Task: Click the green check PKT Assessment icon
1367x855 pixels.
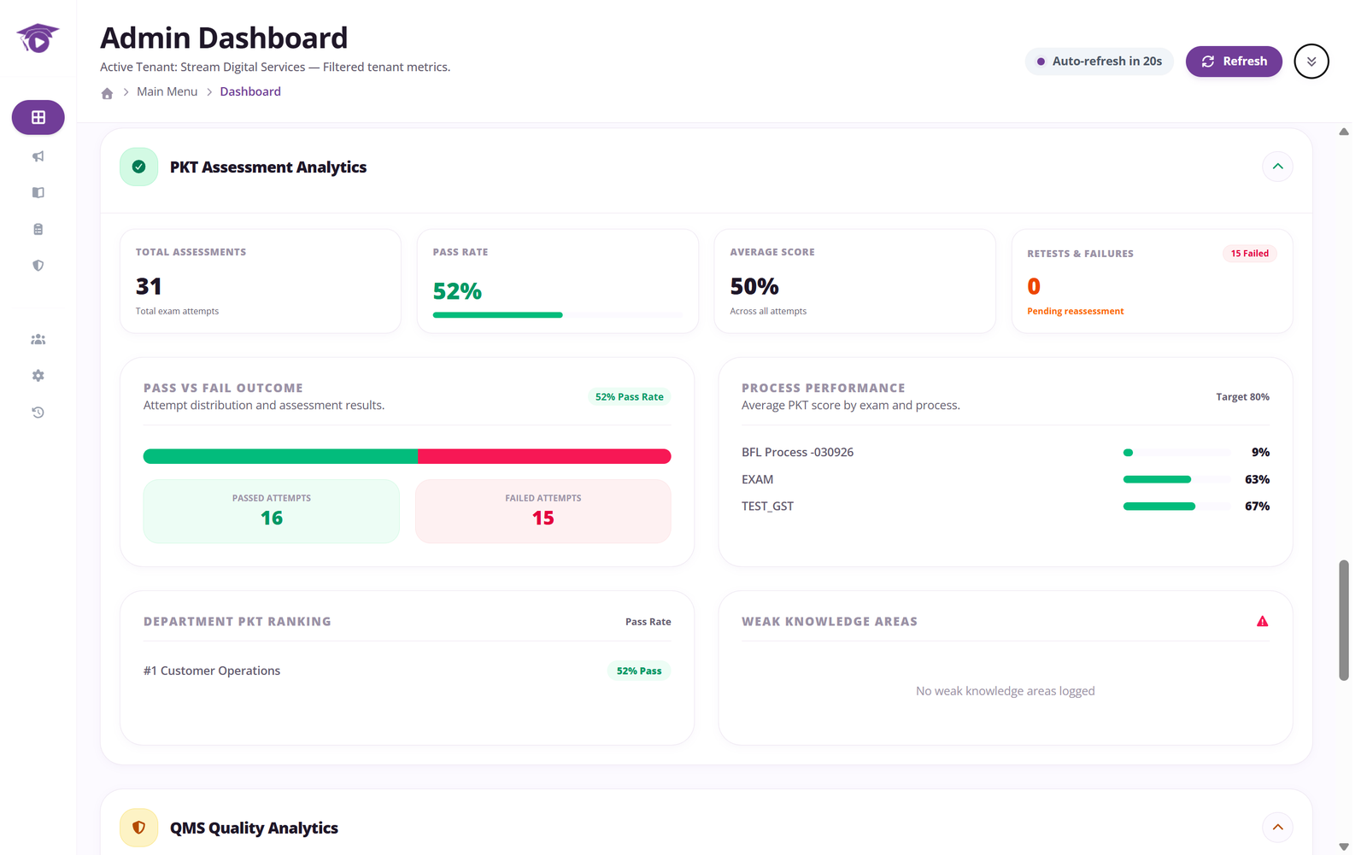Action: [x=138, y=167]
